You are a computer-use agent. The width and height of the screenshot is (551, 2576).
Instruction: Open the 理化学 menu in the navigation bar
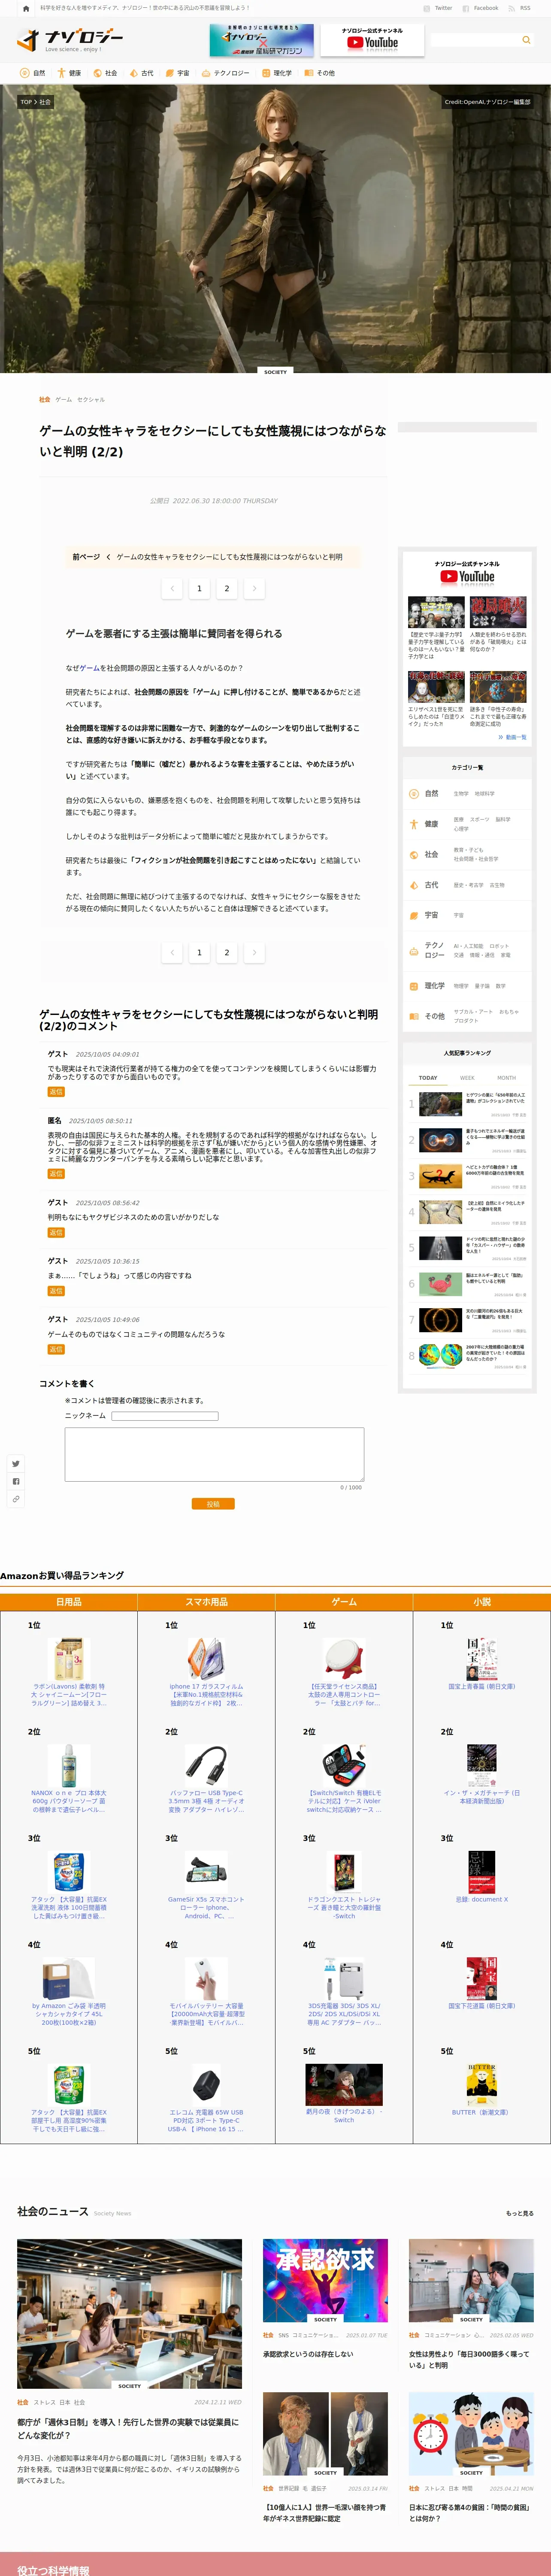277,73
